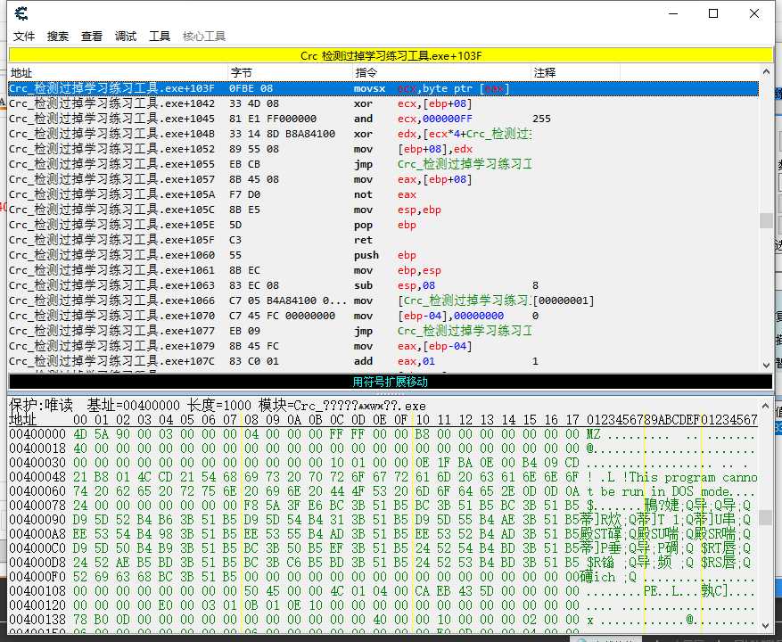Click the scroll-down arrow of disassembler

click(x=767, y=366)
